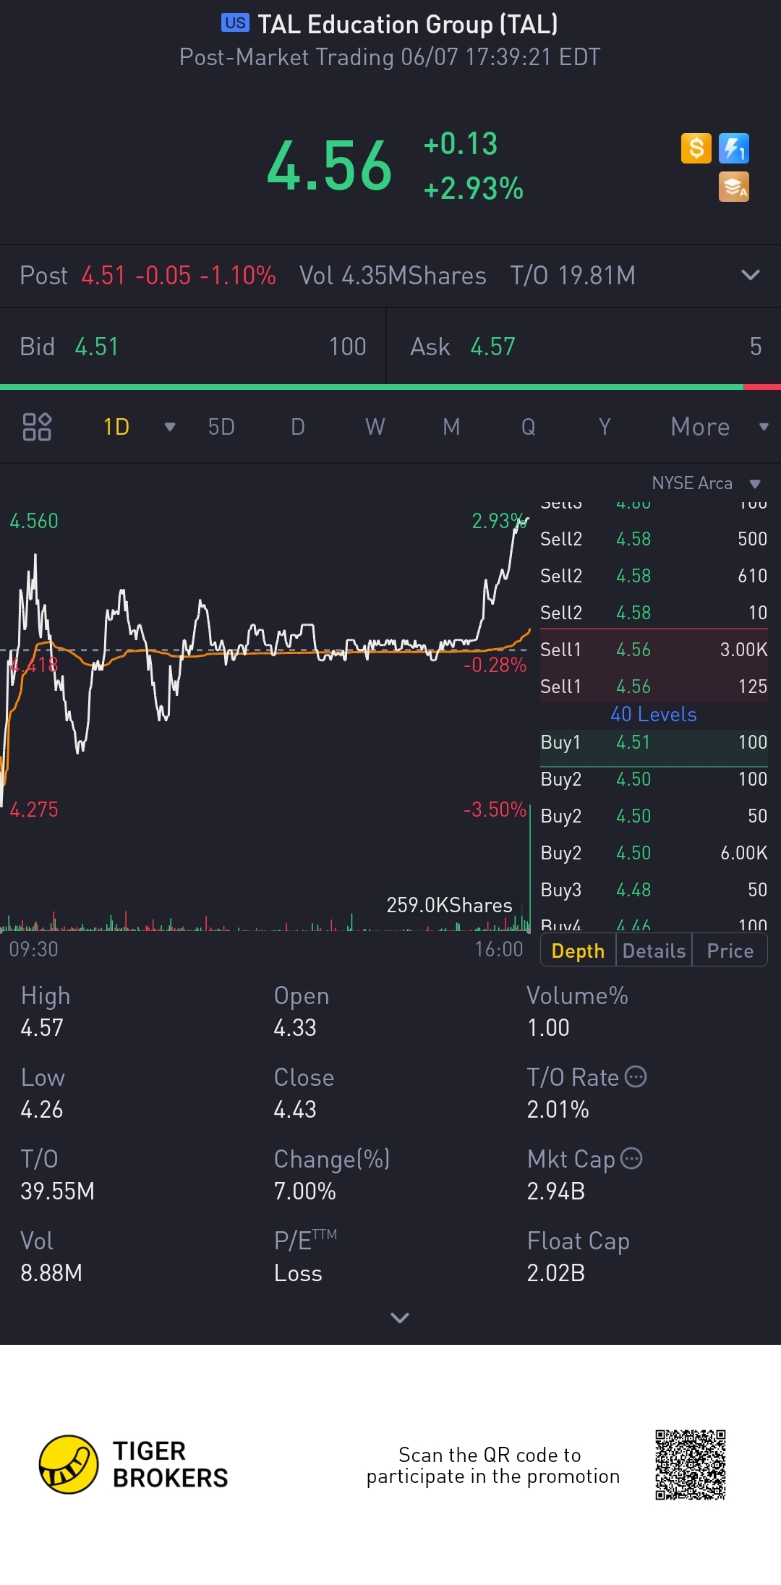Tap the High 4.57 stat
The height and width of the screenshot is (1585, 781).
pyautogui.click(x=46, y=1011)
